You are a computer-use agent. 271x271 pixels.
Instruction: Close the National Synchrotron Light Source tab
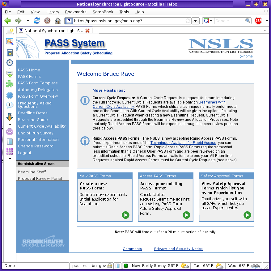tap(87, 31)
